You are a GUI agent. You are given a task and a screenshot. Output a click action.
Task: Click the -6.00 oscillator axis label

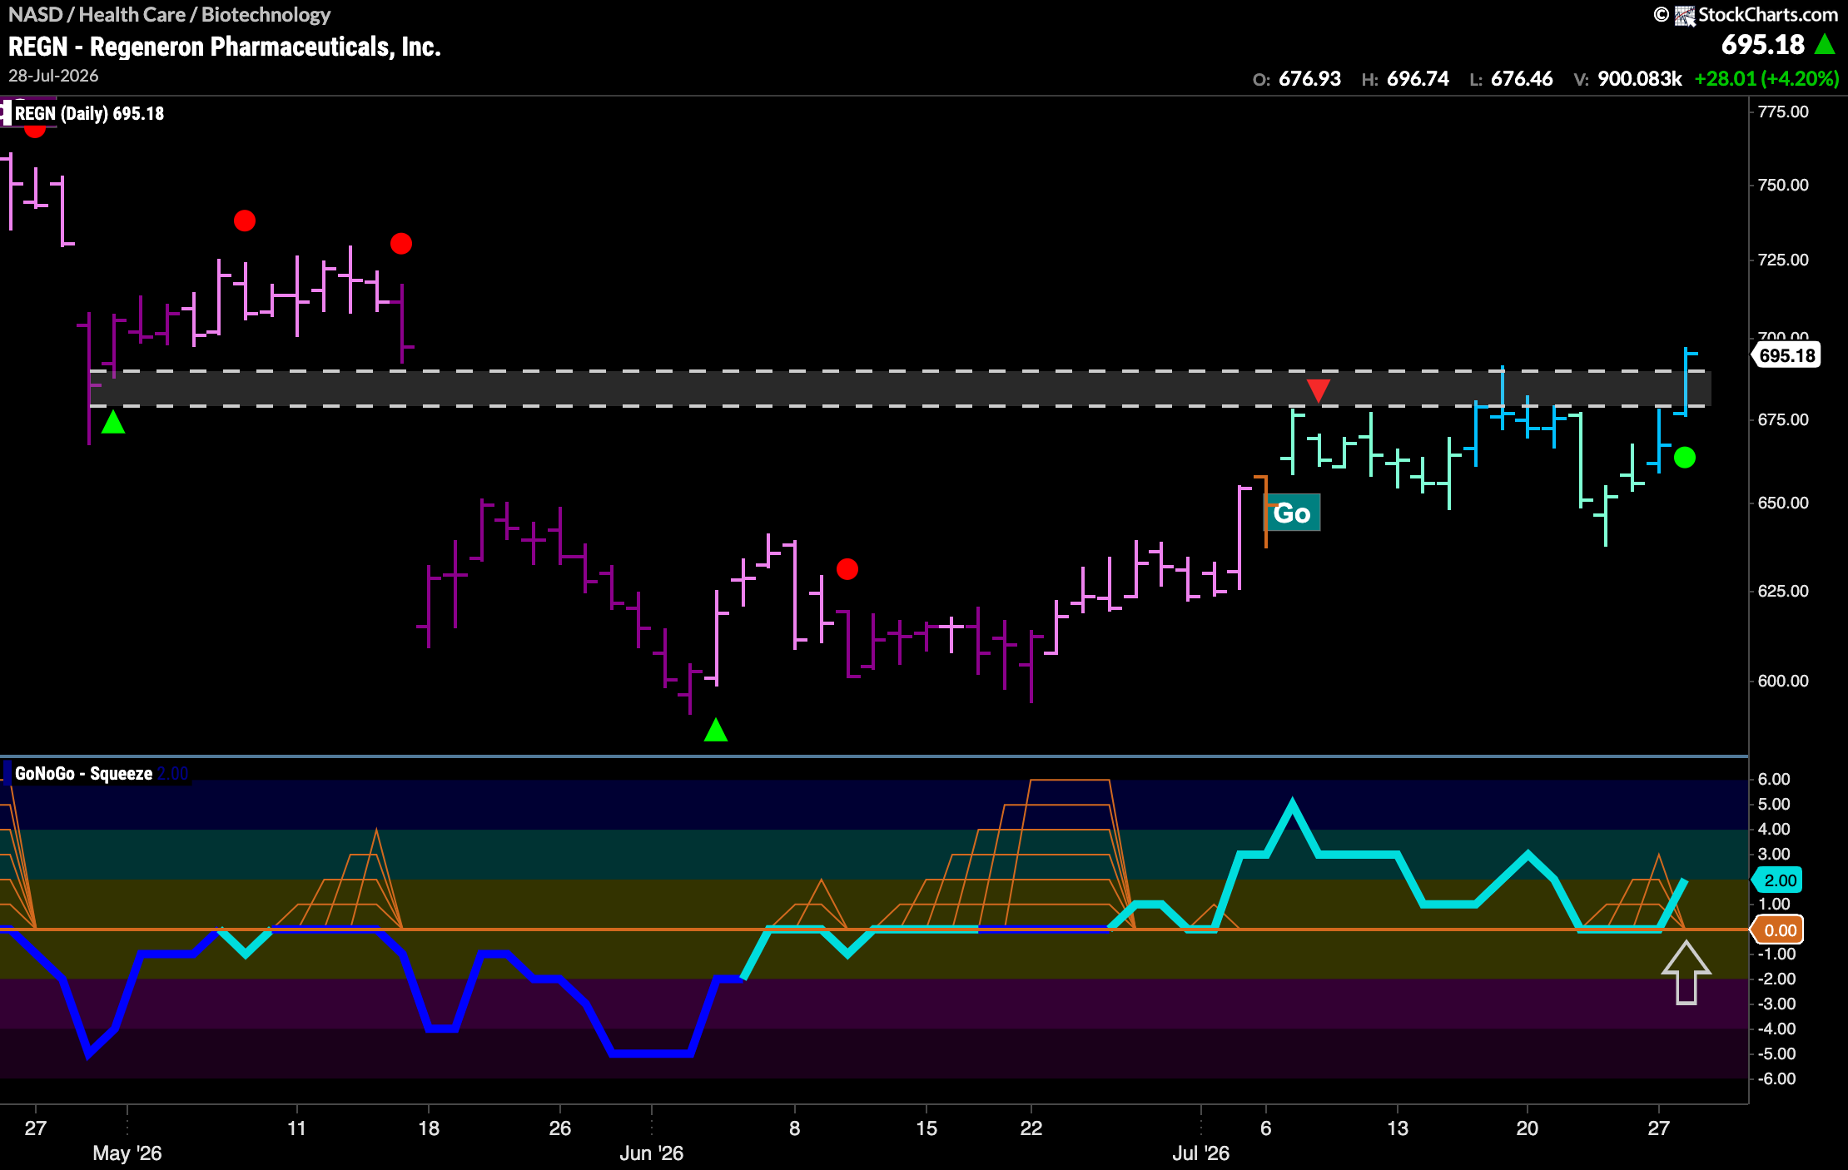coord(1776,1078)
